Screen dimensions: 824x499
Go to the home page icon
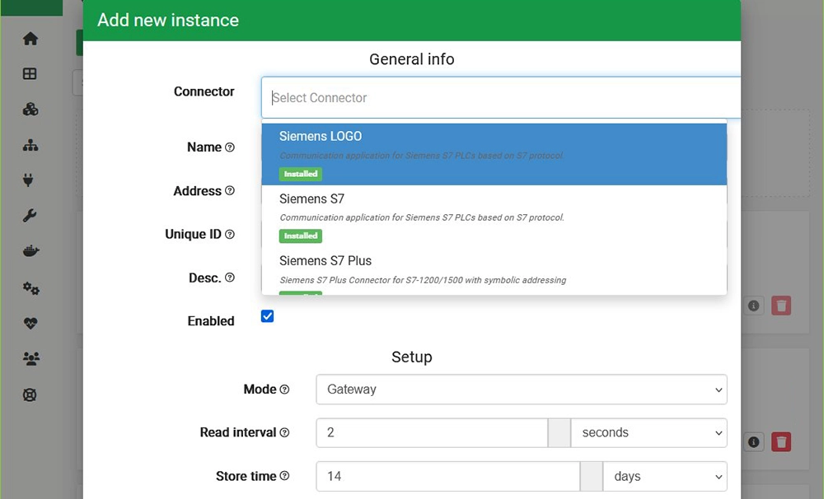coord(30,39)
